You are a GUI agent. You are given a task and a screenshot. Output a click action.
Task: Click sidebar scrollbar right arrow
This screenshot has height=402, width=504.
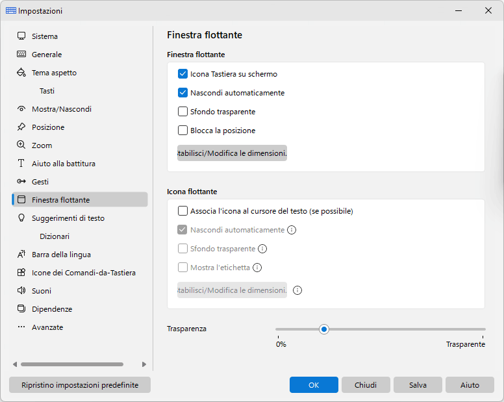coord(144,364)
